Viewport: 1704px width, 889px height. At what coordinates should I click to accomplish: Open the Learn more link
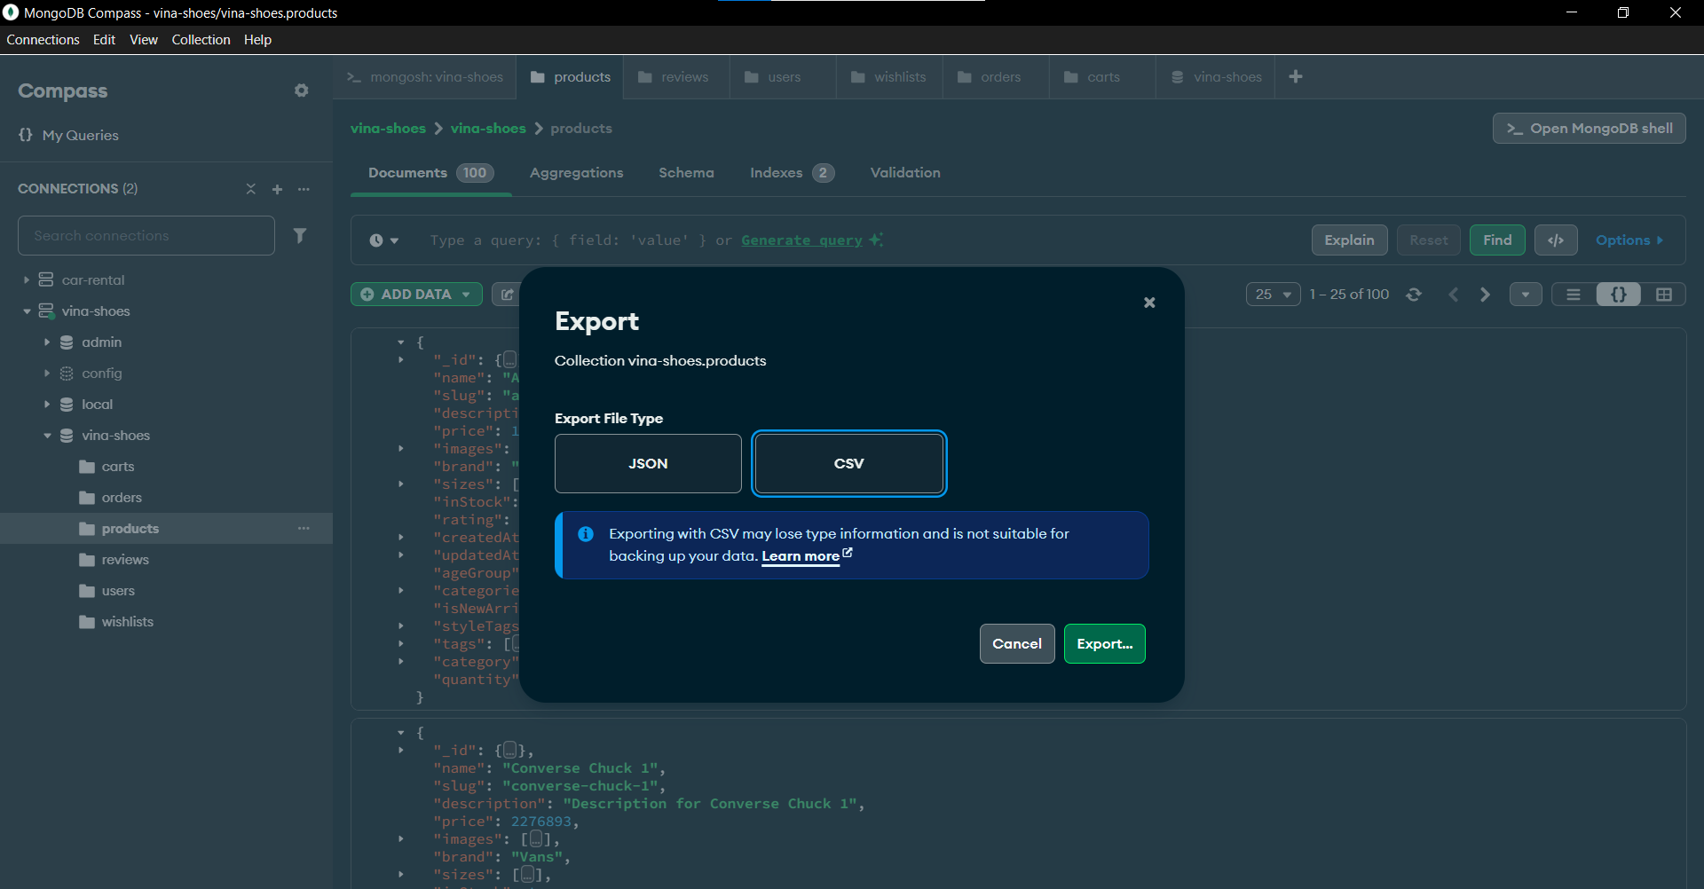[x=801, y=556]
